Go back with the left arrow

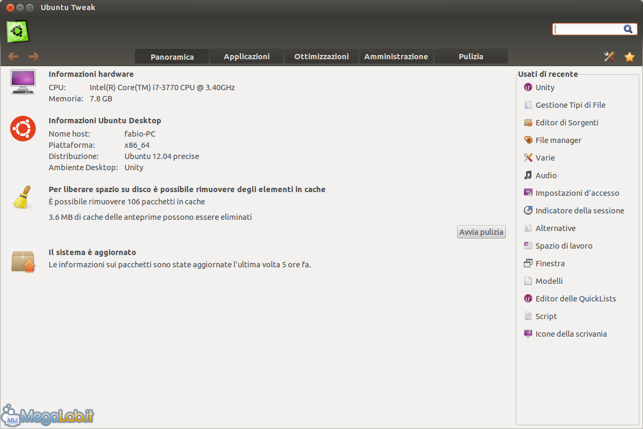[x=13, y=57]
